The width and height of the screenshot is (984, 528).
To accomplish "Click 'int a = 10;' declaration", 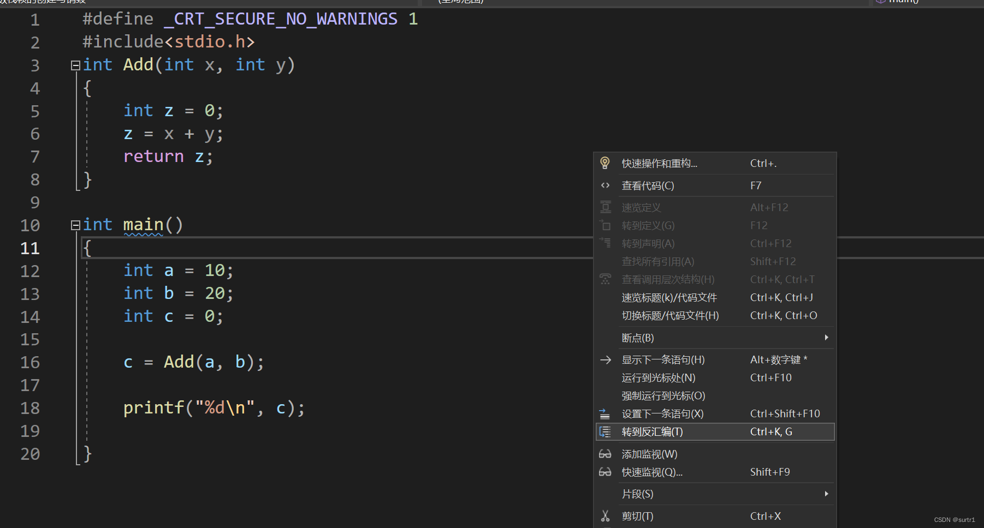I will [179, 271].
